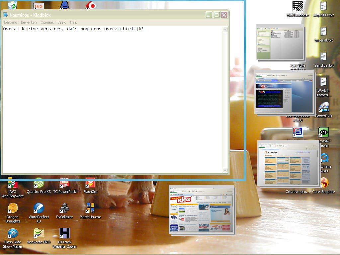This screenshot has width=340, height=255.
Task: Select the Werk in Uitvoering text file icon
Action: pos(323,87)
